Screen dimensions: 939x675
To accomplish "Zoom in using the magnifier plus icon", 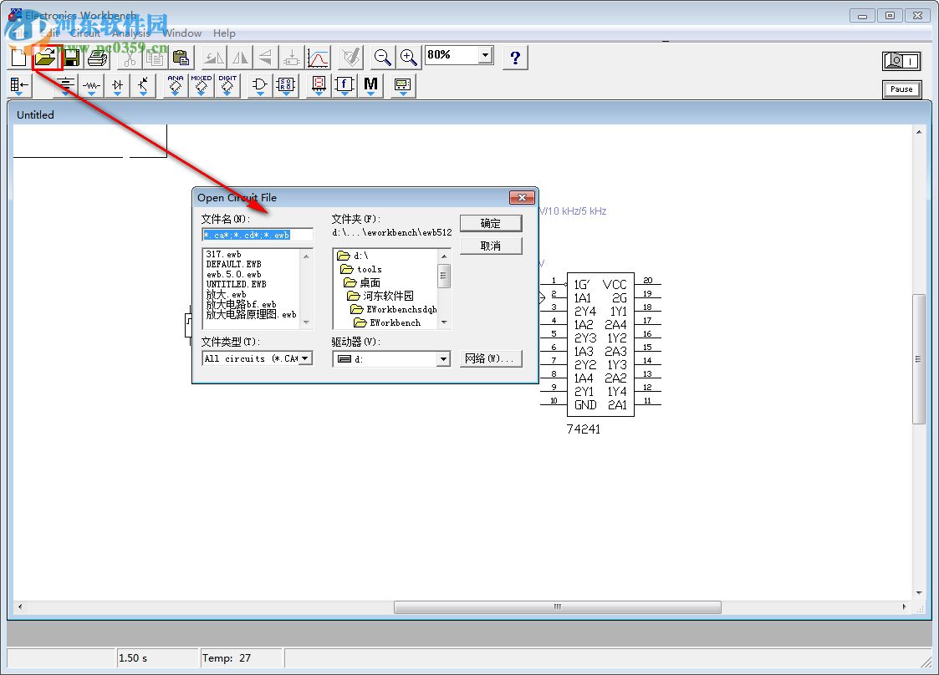I will pyautogui.click(x=408, y=58).
